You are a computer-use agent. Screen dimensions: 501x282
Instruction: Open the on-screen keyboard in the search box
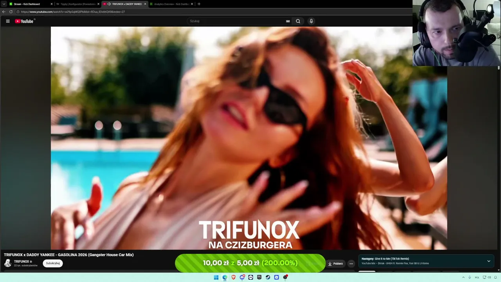(288, 21)
